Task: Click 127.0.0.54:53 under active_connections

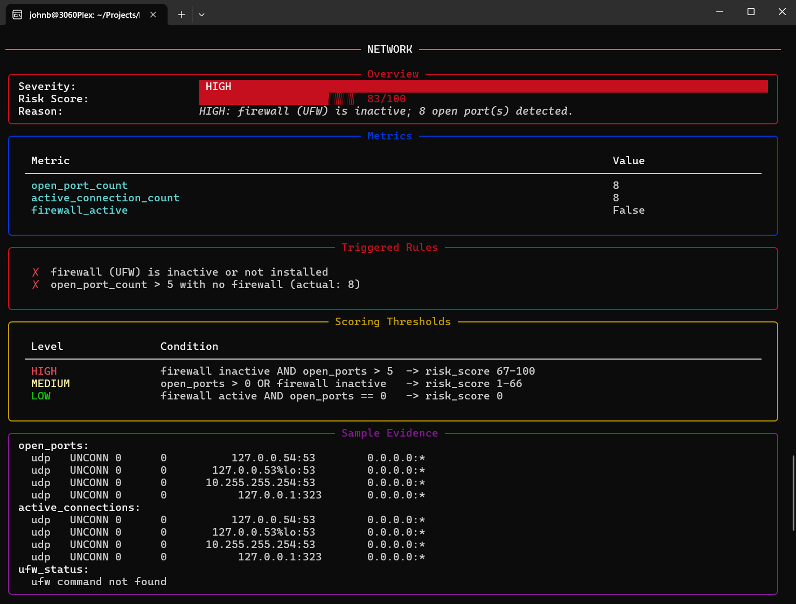Action: pos(273,520)
